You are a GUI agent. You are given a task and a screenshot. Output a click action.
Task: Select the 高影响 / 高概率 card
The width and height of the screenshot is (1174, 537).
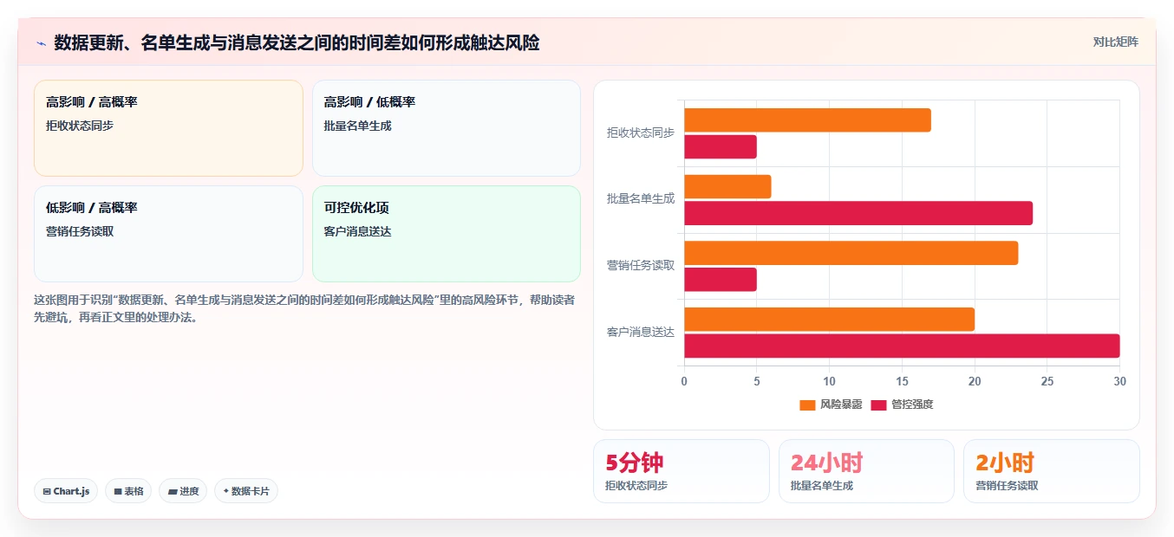[168, 128]
